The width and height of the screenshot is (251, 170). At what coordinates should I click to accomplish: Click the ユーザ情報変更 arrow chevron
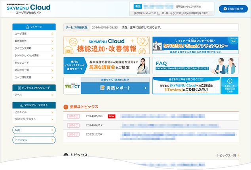pos(52,77)
